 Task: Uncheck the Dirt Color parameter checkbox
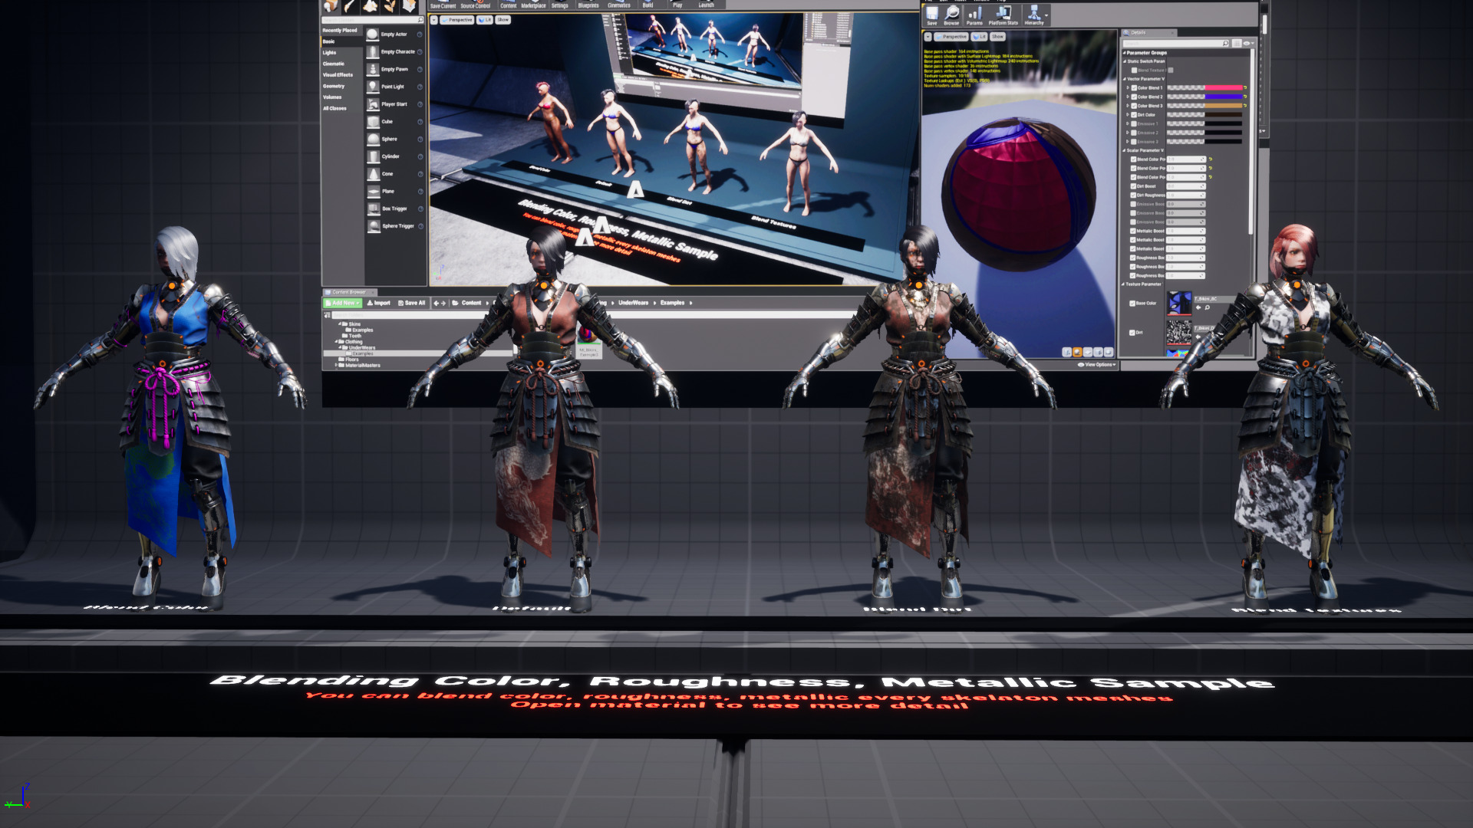pyautogui.click(x=1134, y=115)
